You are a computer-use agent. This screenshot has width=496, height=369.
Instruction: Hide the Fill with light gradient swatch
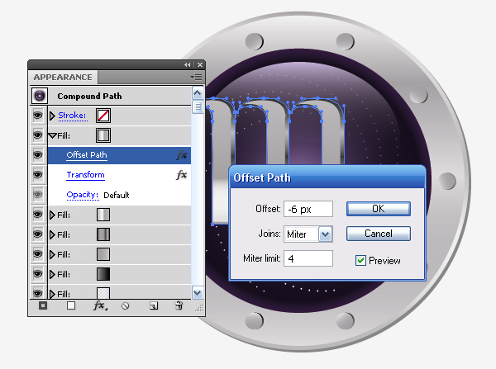click(38, 215)
